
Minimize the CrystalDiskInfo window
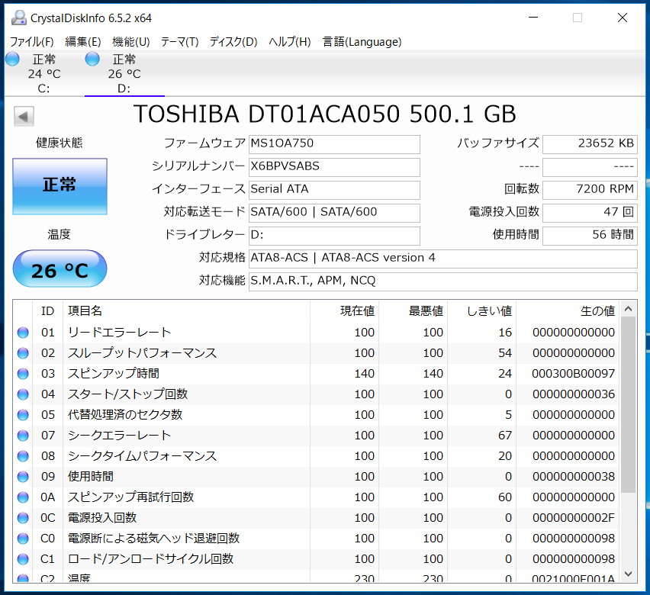pyautogui.click(x=533, y=18)
